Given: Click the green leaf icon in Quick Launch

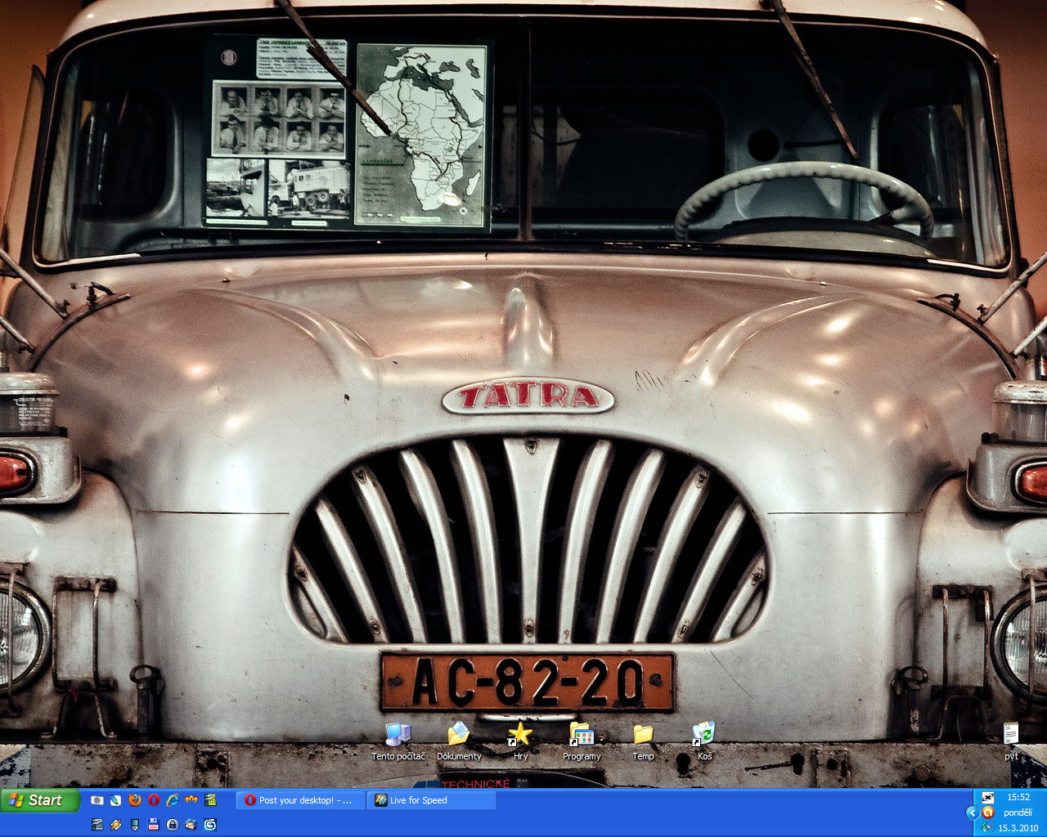Looking at the screenshot, I should pos(116,800).
